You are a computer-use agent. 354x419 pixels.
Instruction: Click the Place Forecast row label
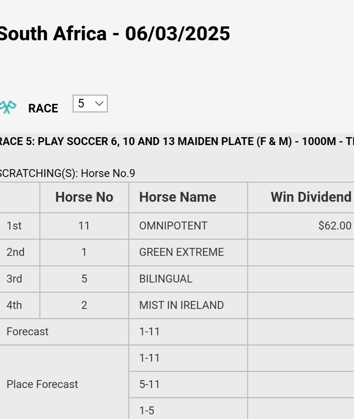(42, 384)
